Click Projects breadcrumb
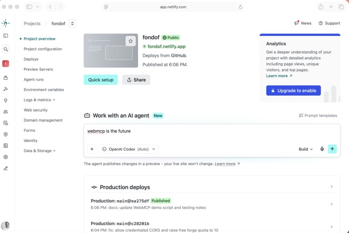Viewport: 349px width, 233px height. (x=32, y=23)
